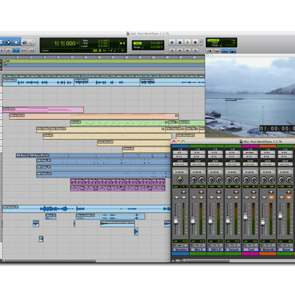Open Mini G output path selector
This screenshot has height=295, width=295.
pos(198,156)
